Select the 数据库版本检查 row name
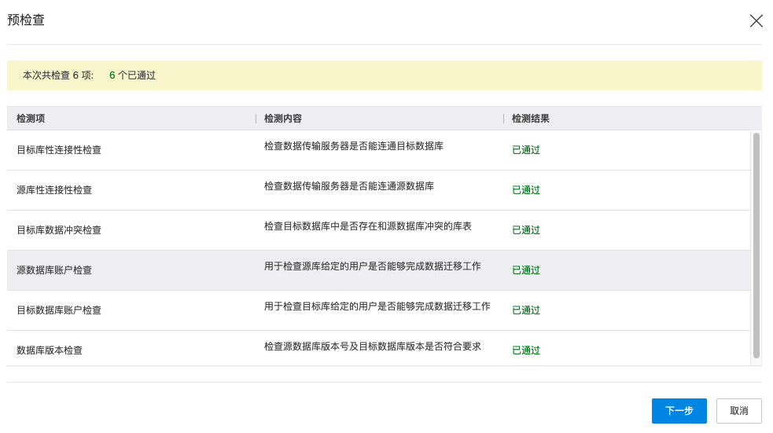 [x=50, y=350]
